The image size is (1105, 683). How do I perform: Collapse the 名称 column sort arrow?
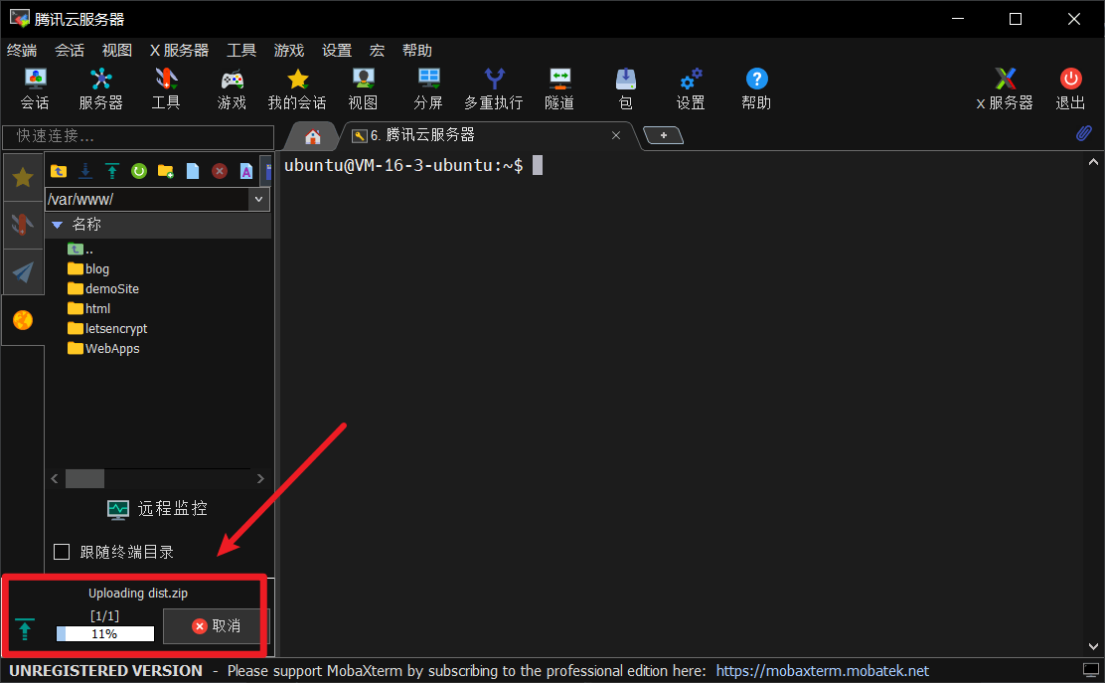(57, 225)
